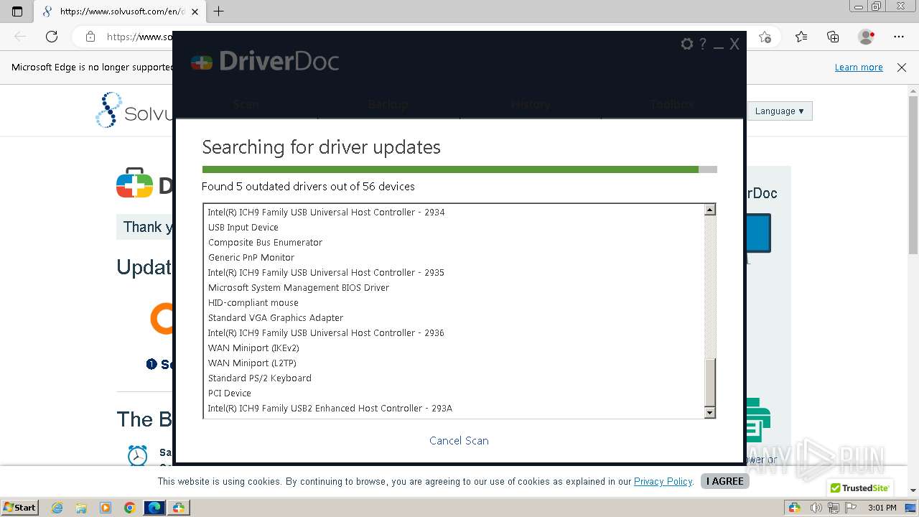Open Edge Collections
Screen dimensions: 919x517
point(833,37)
